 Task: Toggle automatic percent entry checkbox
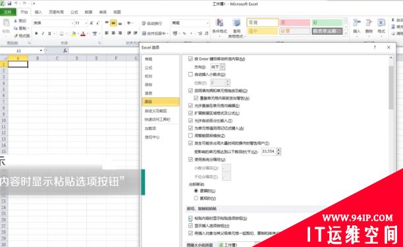click(190, 121)
